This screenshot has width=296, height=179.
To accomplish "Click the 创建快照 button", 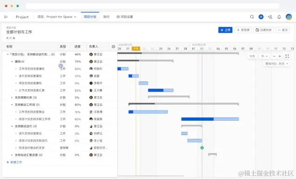I will click(264, 30).
